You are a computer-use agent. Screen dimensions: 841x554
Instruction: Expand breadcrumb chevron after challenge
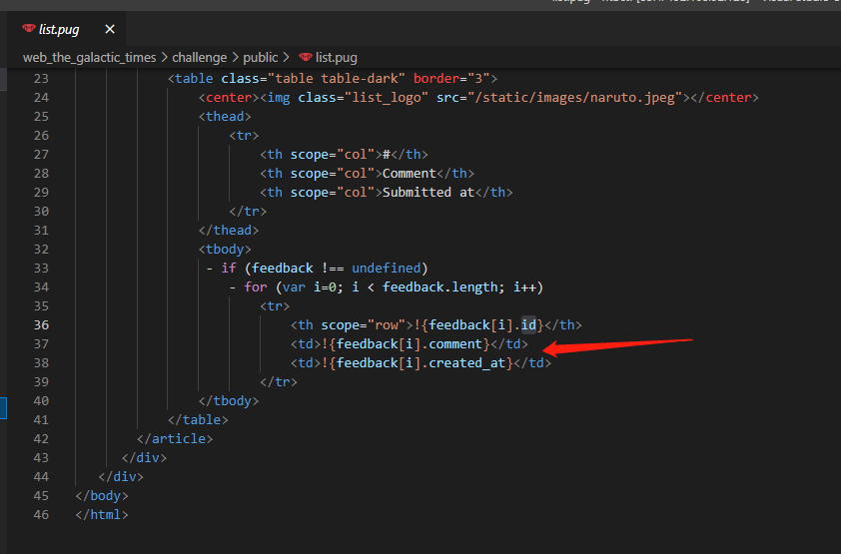coord(235,57)
